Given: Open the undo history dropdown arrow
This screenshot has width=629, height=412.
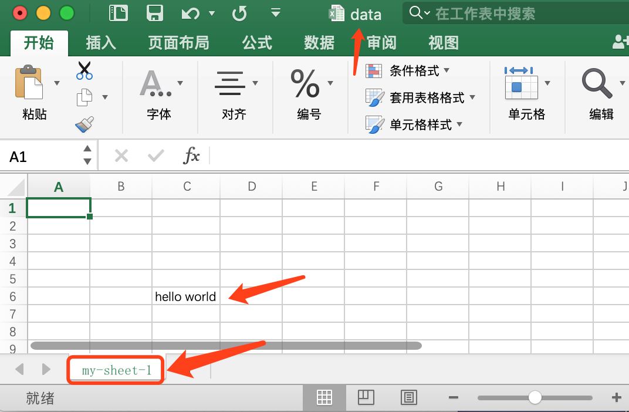Looking at the screenshot, I should pyautogui.click(x=212, y=13).
